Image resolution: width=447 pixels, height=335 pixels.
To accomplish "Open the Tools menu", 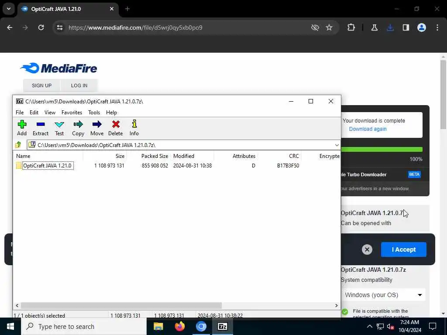I will click(94, 113).
